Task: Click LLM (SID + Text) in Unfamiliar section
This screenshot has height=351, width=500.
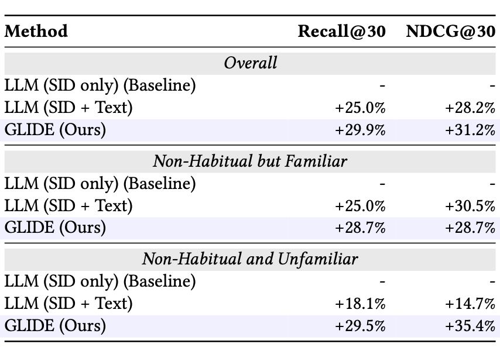Action: [69, 304]
